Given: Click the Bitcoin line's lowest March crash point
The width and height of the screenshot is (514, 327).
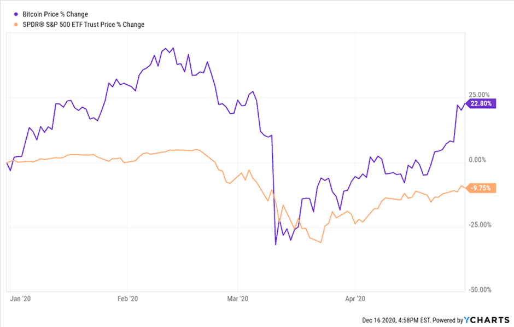Looking at the screenshot, I should point(276,244).
